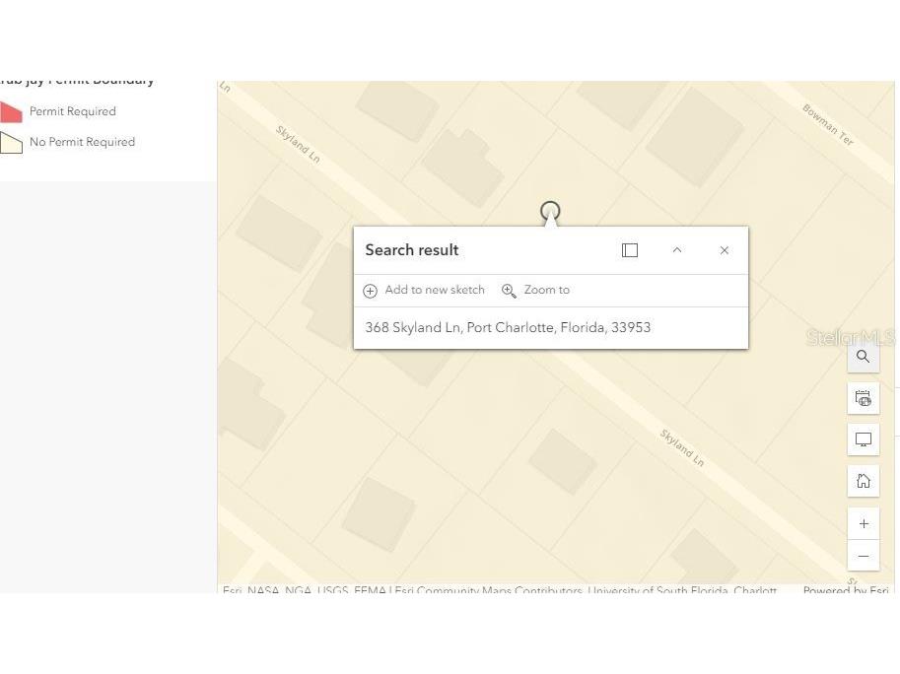
Task: Open the basemap gallery widget
Action: coord(863,398)
